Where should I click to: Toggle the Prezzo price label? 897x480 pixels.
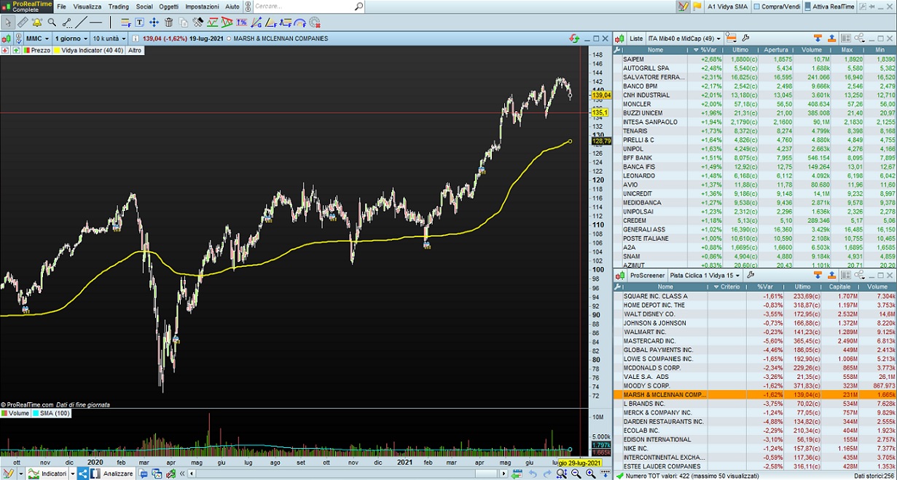[37, 50]
